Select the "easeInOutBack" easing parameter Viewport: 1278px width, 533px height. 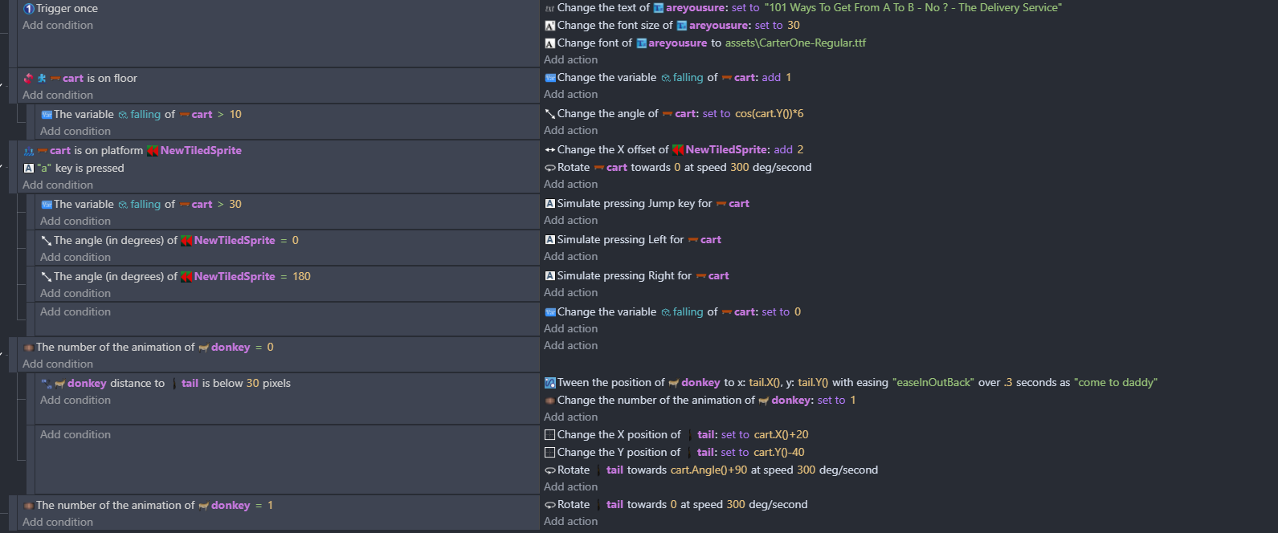933,383
